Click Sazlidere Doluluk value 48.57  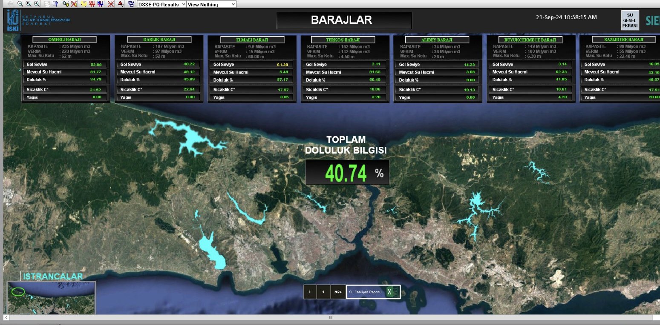tap(654, 80)
